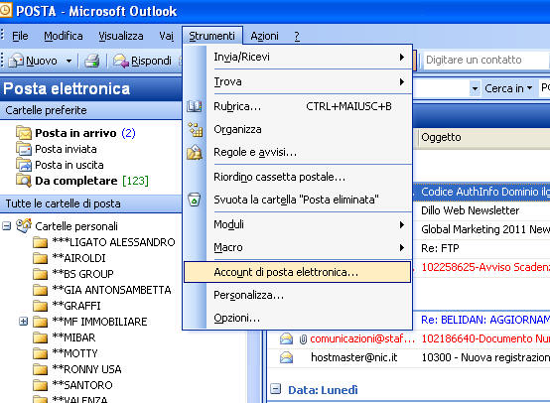This screenshot has width=550, height=403.
Task: Open the File menu
Action: pos(20,36)
